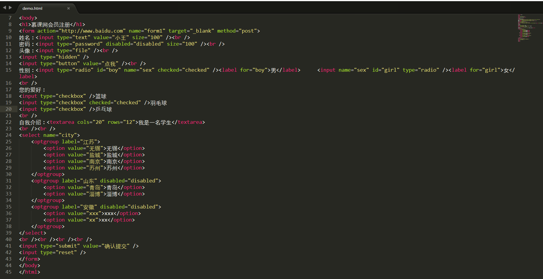The height and width of the screenshot is (279, 543).
Task: Click the left tab navigation arrow
Action: coord(4,7)
